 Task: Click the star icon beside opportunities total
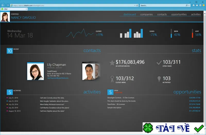click(x=112, y=63)
